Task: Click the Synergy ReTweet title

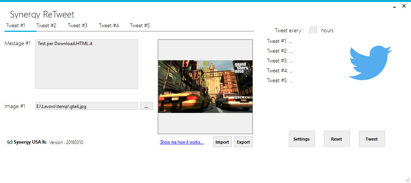Action: tap(42, 14)
